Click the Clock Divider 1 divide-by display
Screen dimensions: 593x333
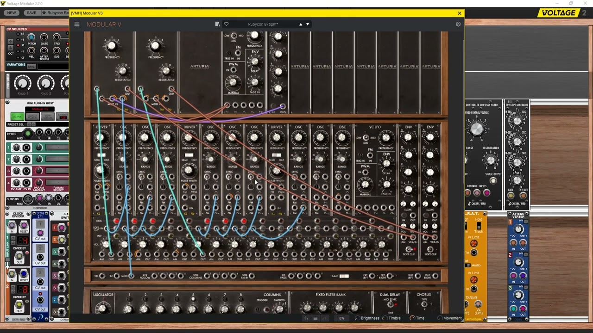pyautogui.click(x=23, y=240)
